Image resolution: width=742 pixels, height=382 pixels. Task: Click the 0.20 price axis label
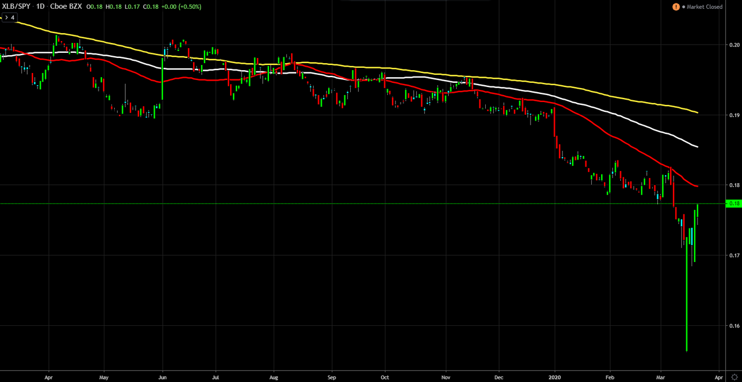[x=734, y=45]
